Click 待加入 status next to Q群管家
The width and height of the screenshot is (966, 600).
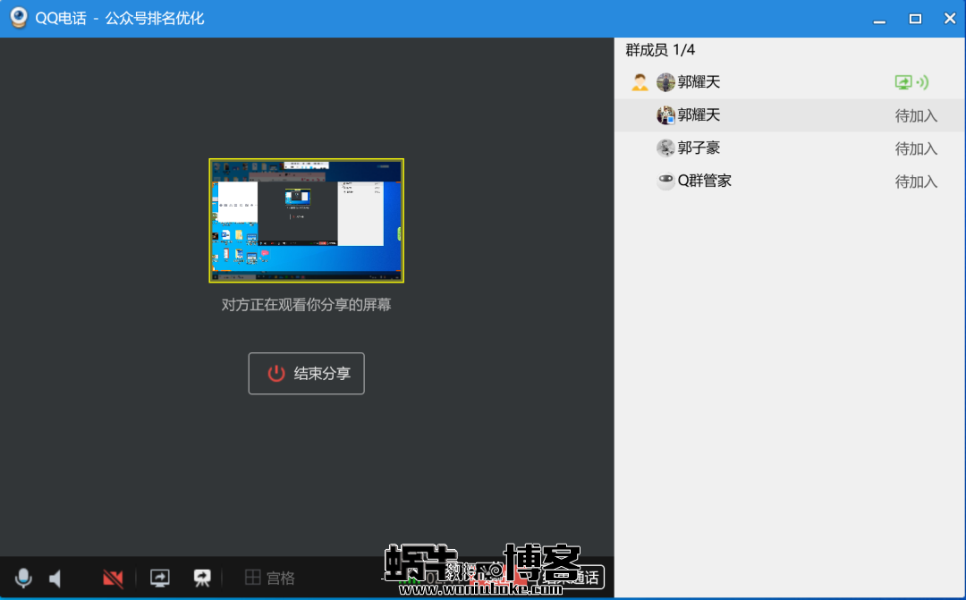[x=916, y=182]
